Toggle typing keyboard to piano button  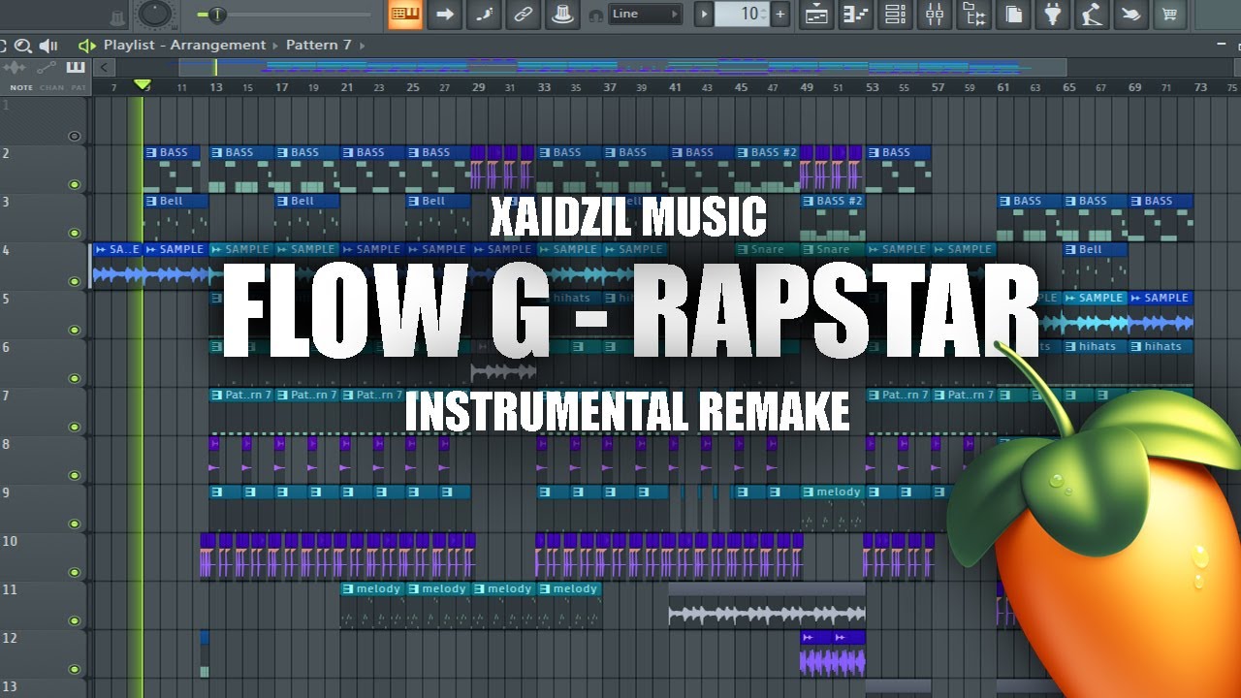(x=405, y=14)
